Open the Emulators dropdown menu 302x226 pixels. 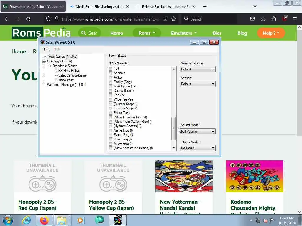[184, 33]
